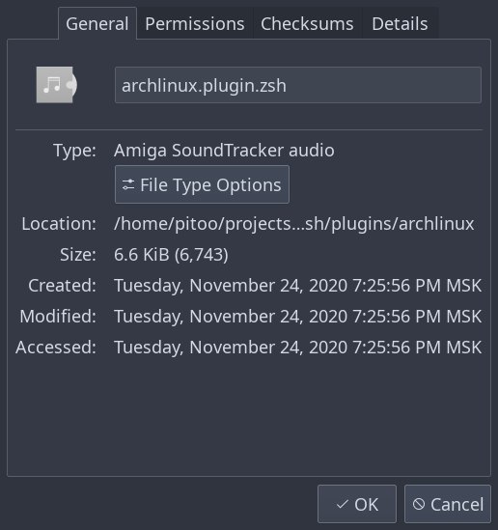Click the Modified date value
Viewport: 498px width, 530px height.
coord(297,317)
